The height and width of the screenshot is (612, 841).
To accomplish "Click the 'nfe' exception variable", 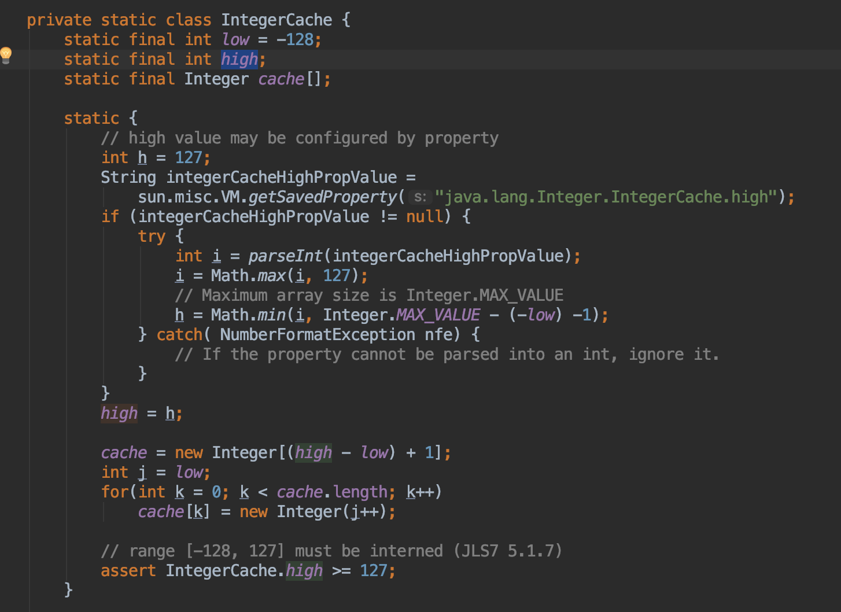I will click(439, 335).
